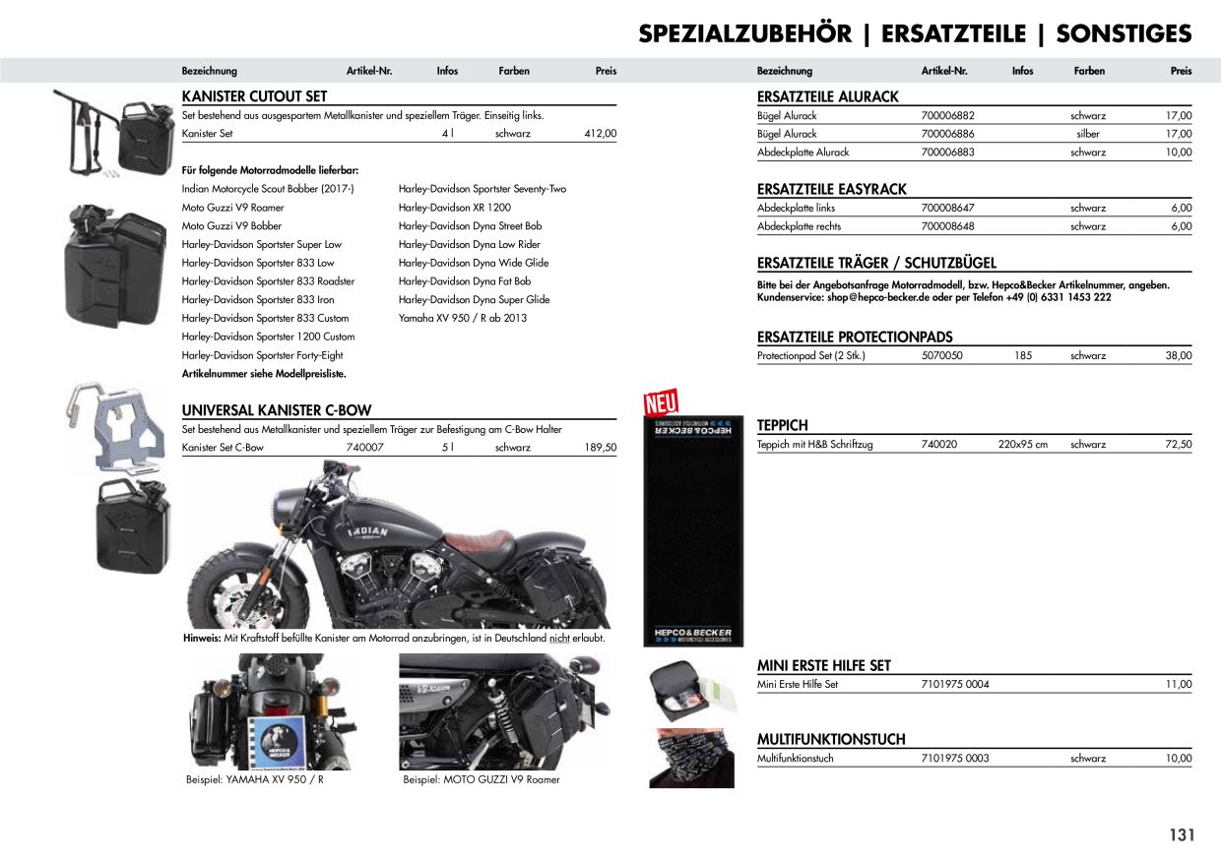
Task: Click the Kanister Set price 412,00
Action: (x=600, y=134)
